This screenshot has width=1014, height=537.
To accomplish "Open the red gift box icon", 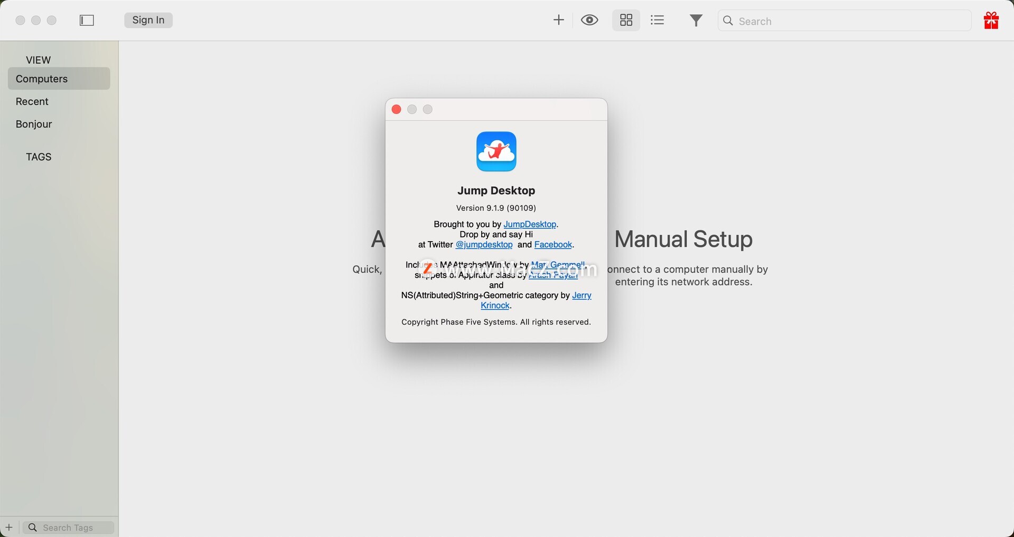I will [x=991, y=21].
